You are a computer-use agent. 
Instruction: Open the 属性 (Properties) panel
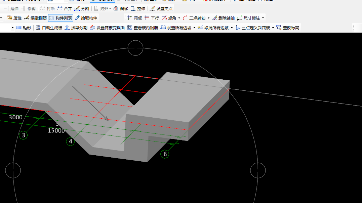(14, 18)
